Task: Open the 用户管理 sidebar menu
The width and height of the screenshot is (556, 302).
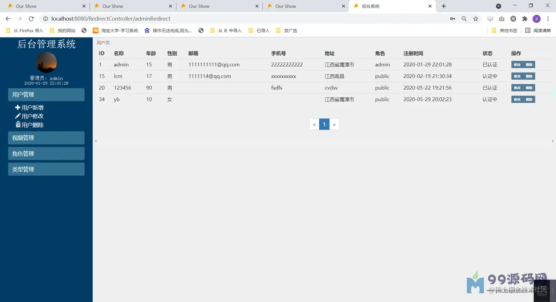Action: [46, 95]
